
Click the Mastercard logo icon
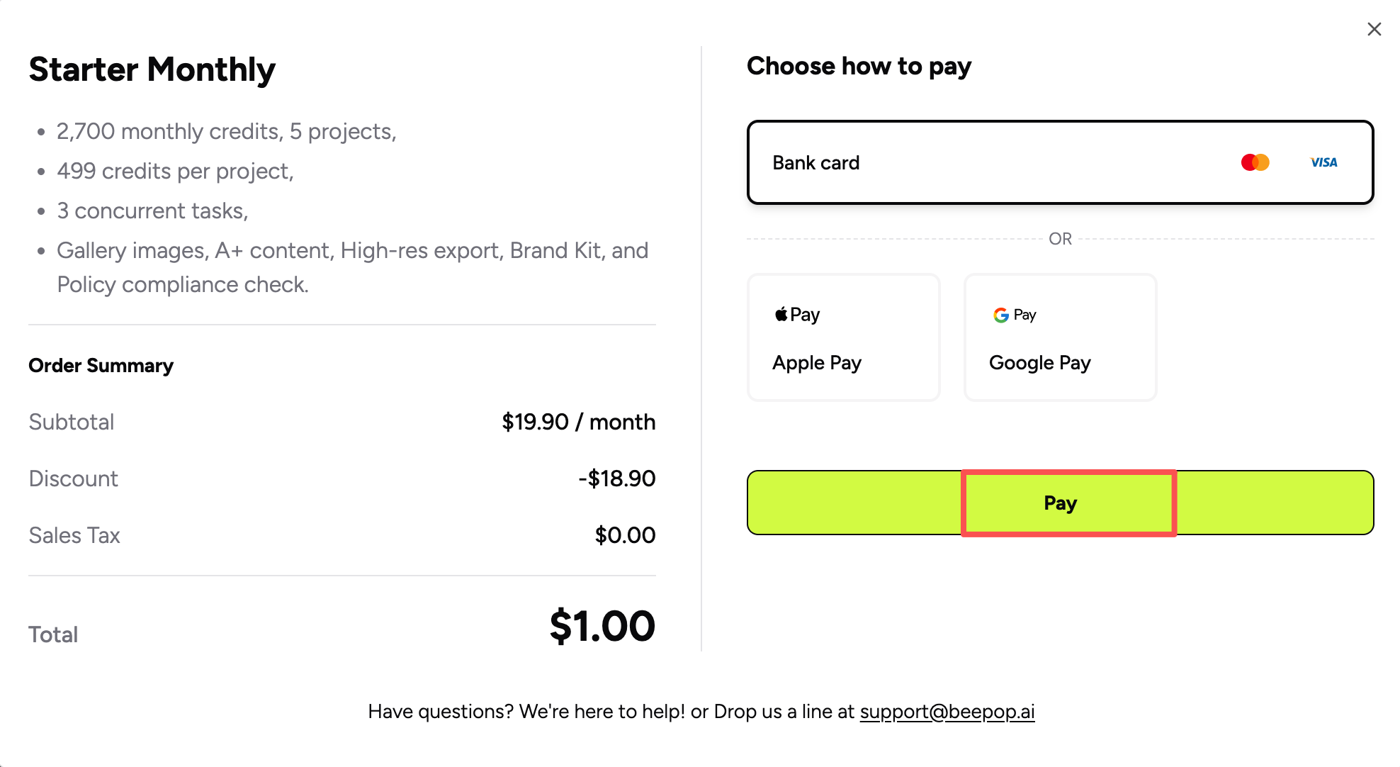point(1255,162)
